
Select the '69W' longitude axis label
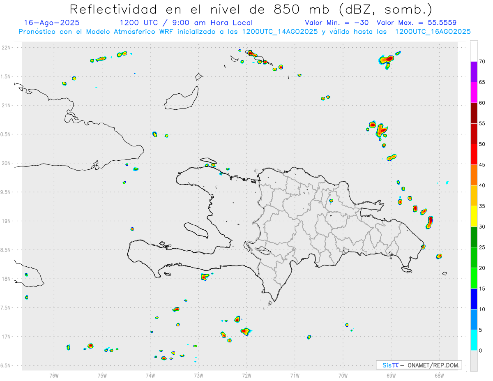(391, 375)
